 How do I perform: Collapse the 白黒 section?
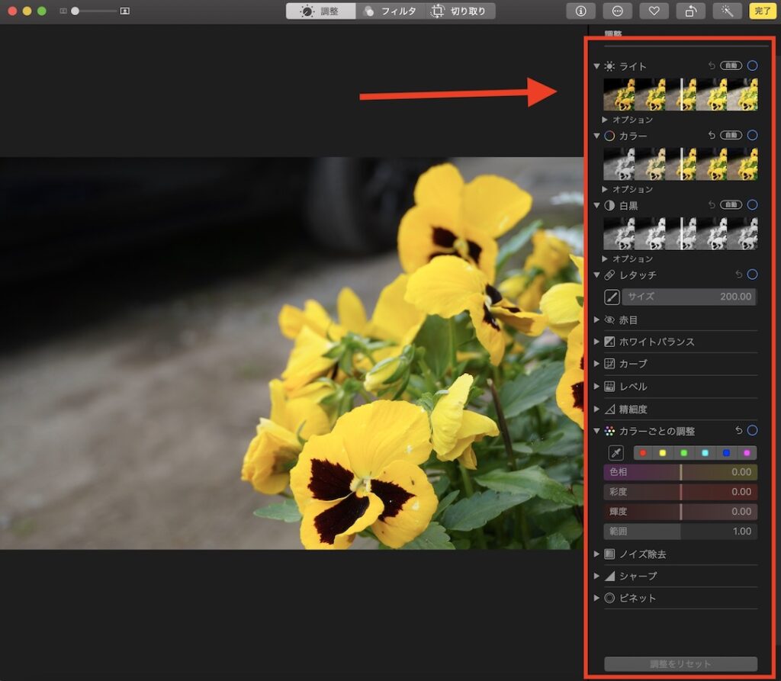pyautogui.click(x=597, y=204)
